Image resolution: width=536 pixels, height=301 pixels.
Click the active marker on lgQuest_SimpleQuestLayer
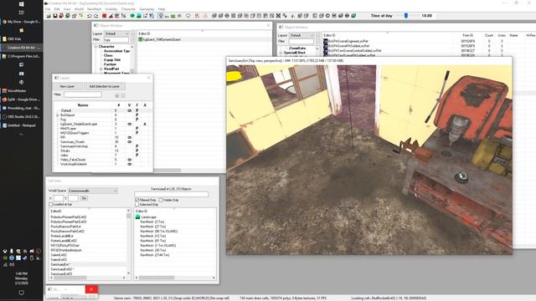coord(145,125)
